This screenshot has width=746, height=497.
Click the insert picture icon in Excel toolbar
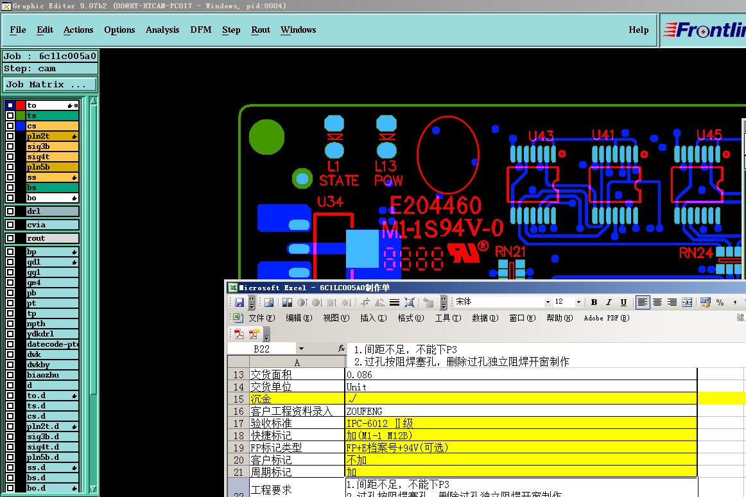[x=269, y=302]
